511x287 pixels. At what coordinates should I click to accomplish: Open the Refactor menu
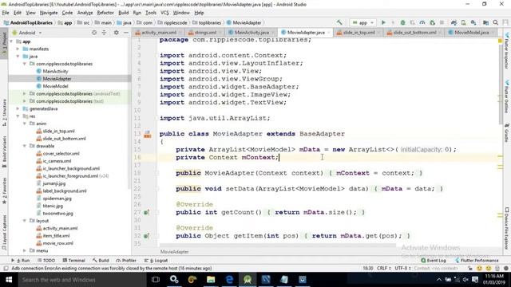105,13
